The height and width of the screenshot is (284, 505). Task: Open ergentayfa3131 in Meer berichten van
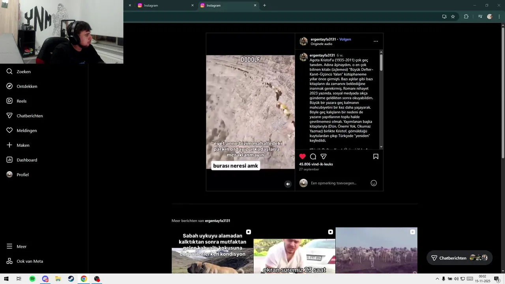pos(217,221)
